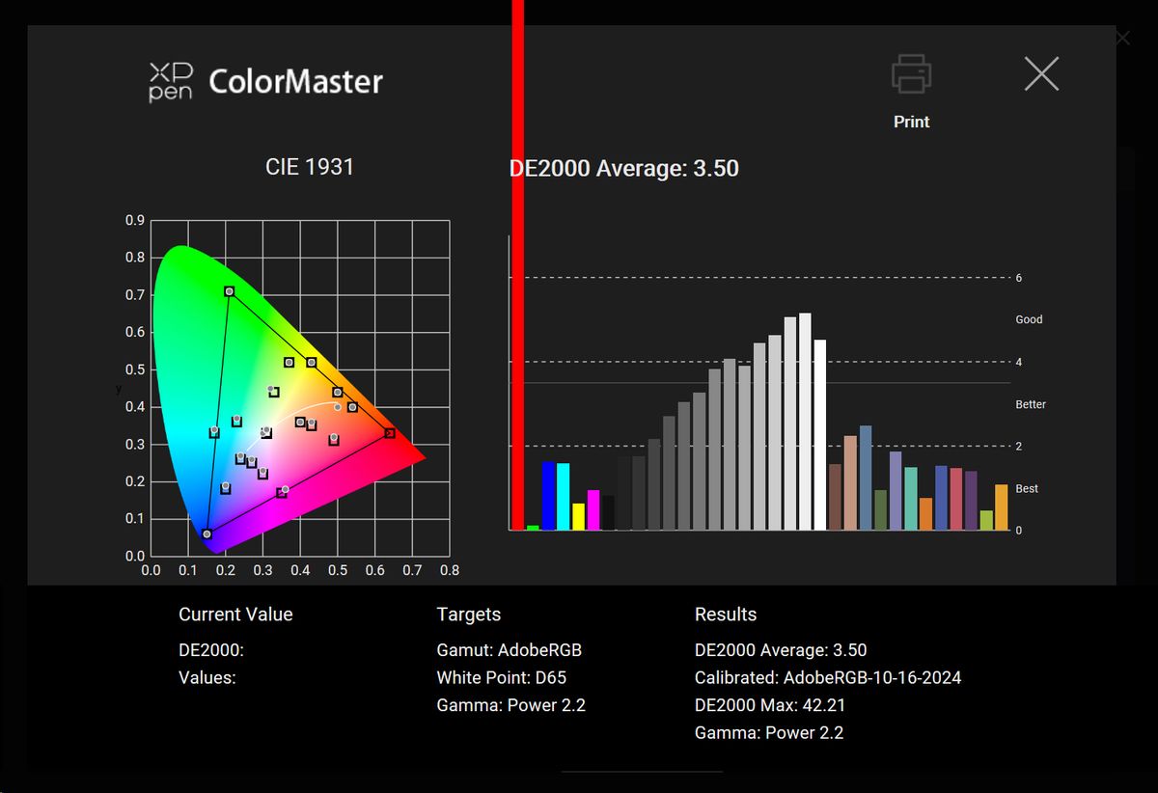The height and width of the screenshot is (793, 1158).
Task: Select the light peach skin-tone bar
Action: (x=850, y=483)
